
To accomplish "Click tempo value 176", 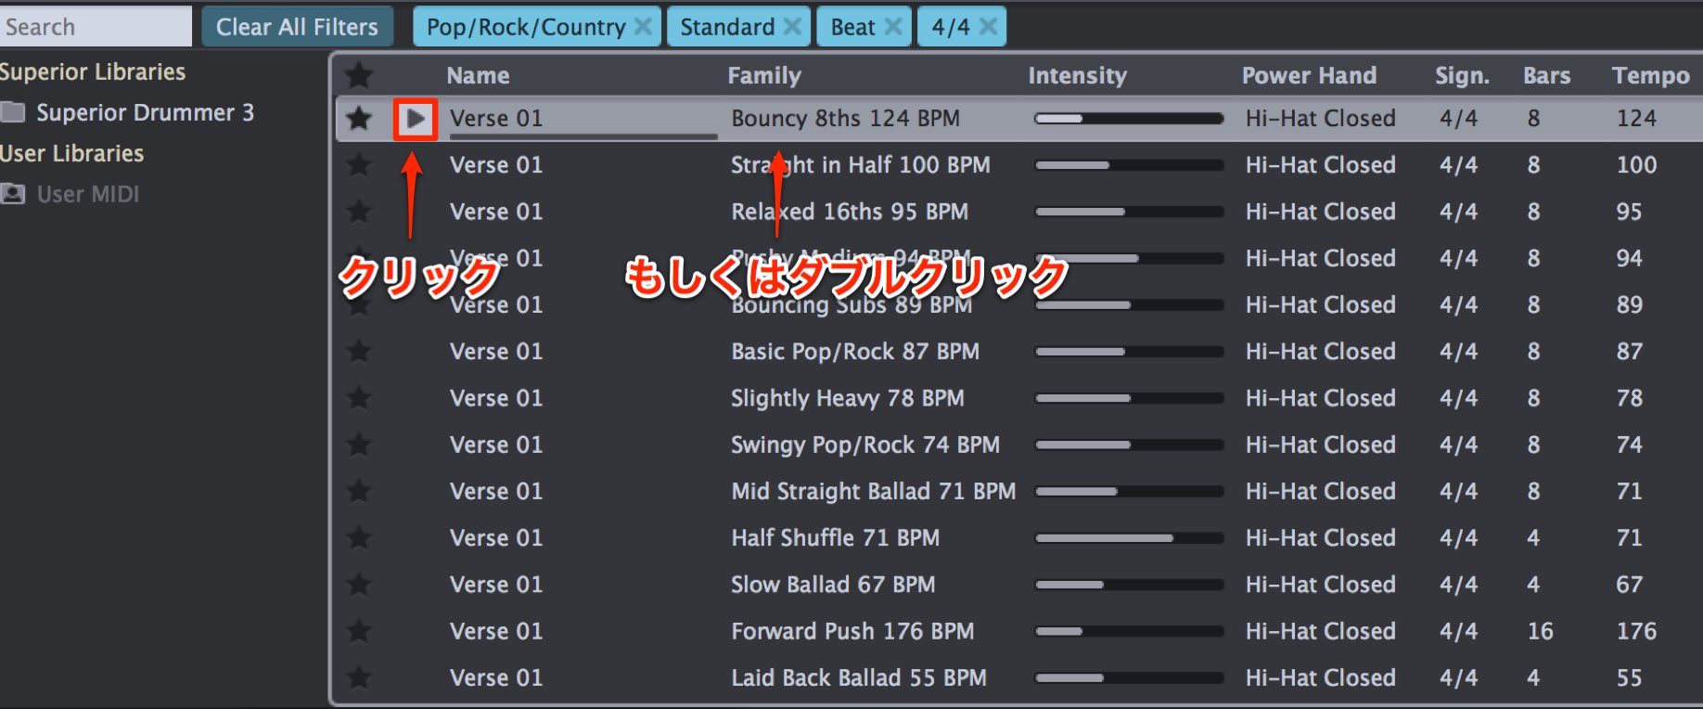I will [x=1636, y=631].
